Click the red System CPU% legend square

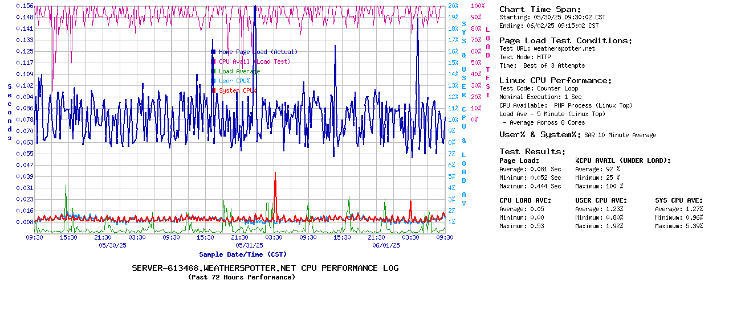tap(213, 90)
